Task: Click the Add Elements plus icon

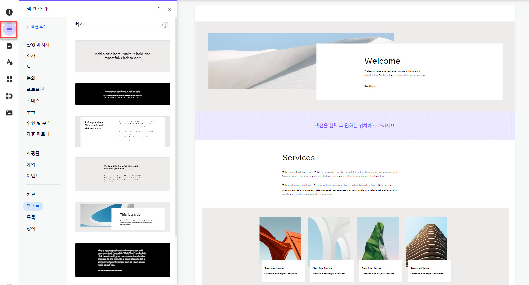Action: click(x=9, y=12)
